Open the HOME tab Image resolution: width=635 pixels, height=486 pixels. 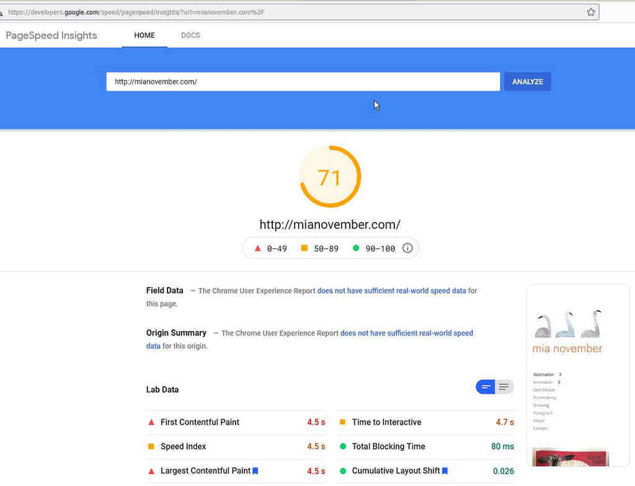pyautogui.click(x=144, y=35)
